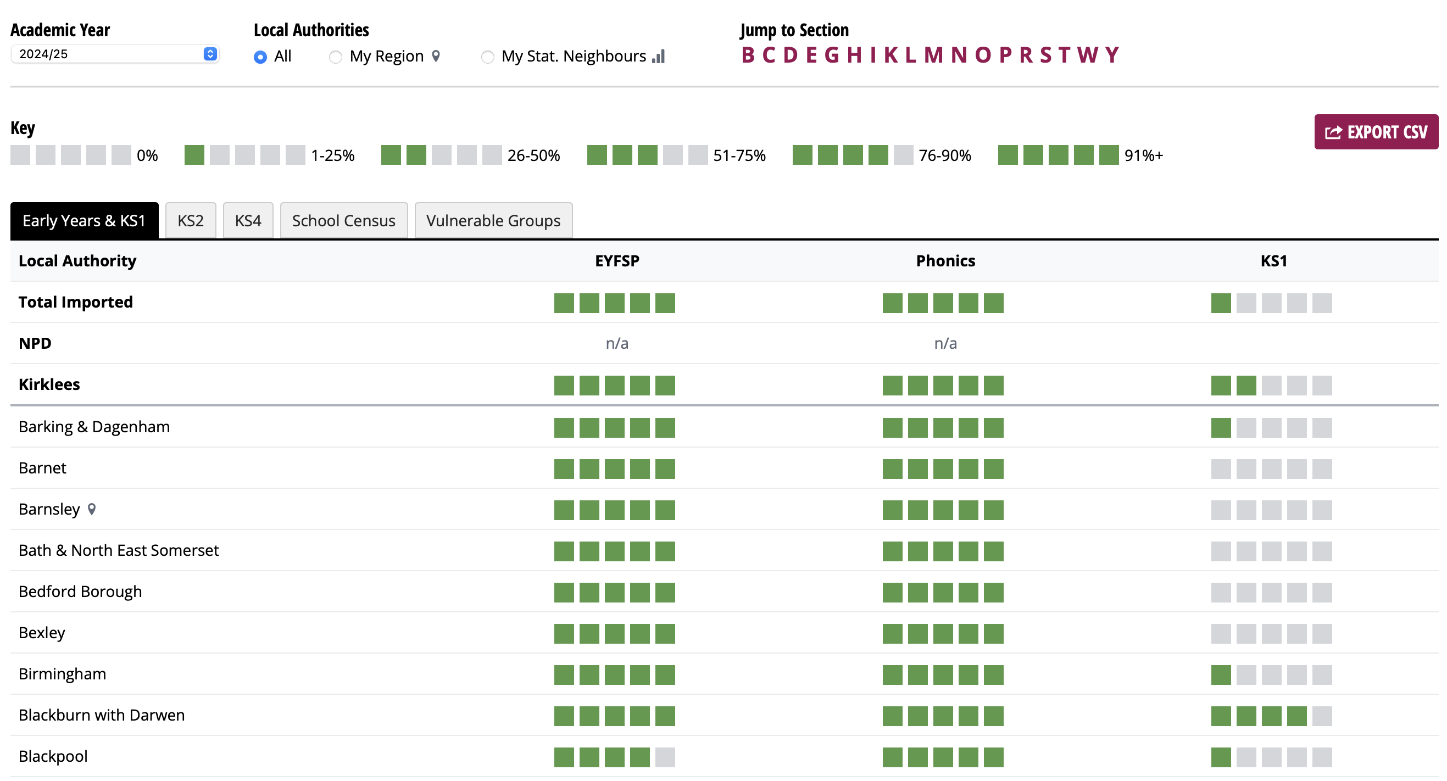The height and width of the screenshot is (781, 1447).
Task: Jump to section E
Action: [811, 55]
